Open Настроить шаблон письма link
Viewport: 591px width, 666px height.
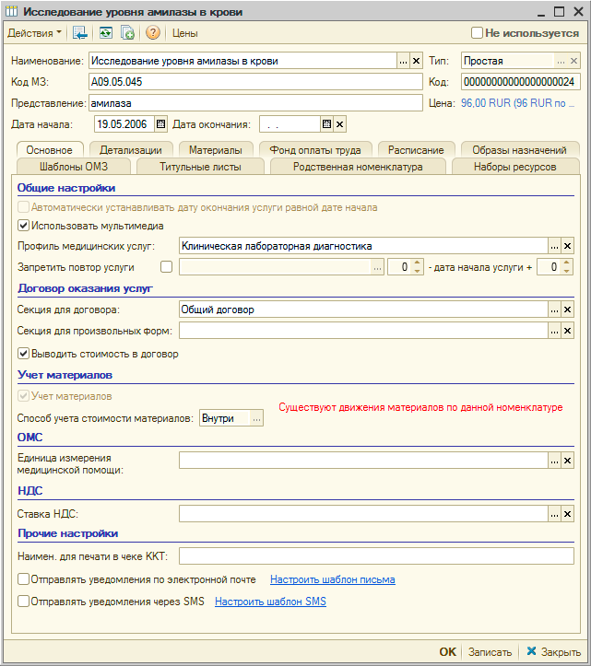(332, 579)
